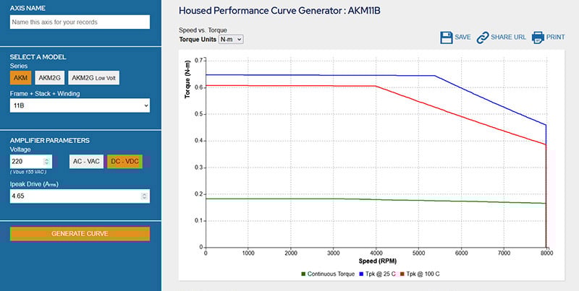Screen dimensions: 579x291
Task: Click the Share URL chain link icon
Action: pos(483,38)
